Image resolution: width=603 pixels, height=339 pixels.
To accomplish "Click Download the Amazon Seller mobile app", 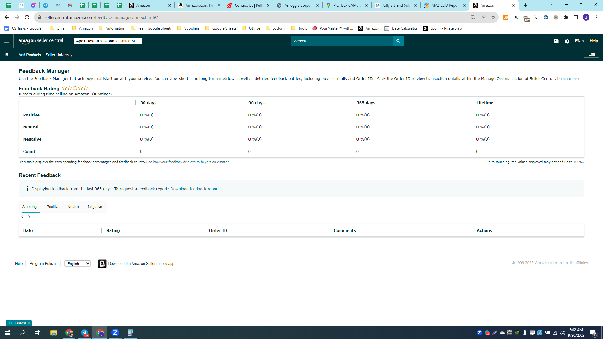I will click(x=141, y=264).
